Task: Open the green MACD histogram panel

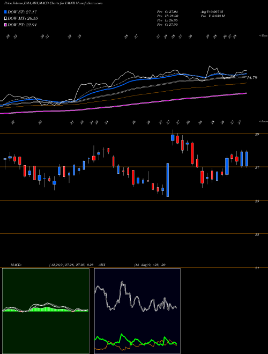Action: point(46,311)
